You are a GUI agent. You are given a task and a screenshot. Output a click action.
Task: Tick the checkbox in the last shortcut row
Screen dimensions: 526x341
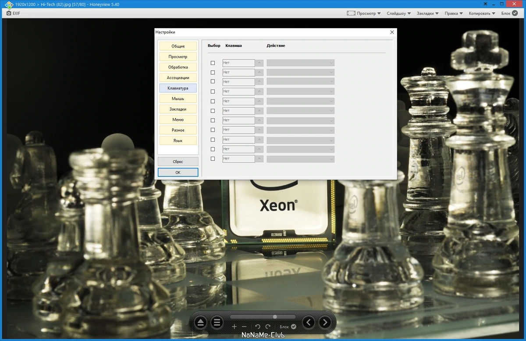[x=213, y=158]
